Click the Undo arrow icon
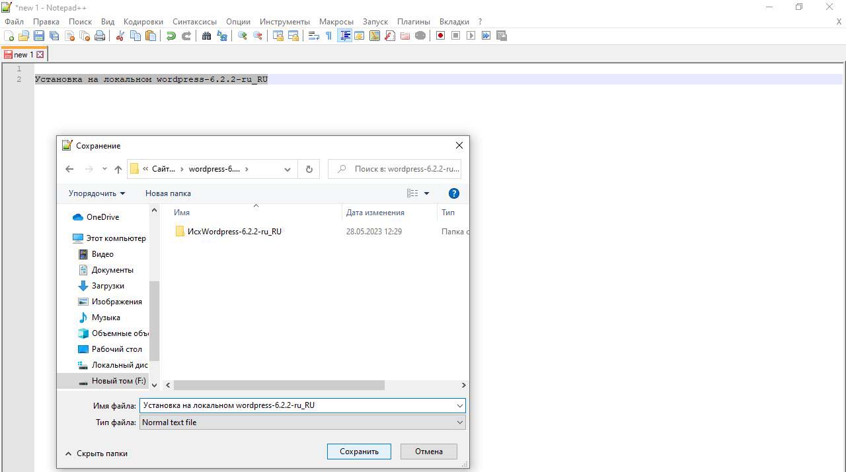The width and height of the screenshot is (846, 472). point(171,36)
